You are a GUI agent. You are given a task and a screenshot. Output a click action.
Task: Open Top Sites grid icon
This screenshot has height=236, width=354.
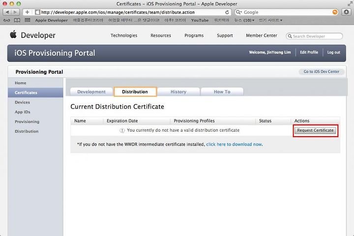pos(28,20)
